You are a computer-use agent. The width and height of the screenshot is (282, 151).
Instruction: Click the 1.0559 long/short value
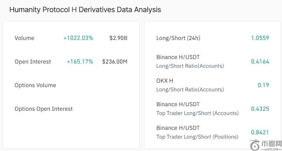tap(260, 38)
